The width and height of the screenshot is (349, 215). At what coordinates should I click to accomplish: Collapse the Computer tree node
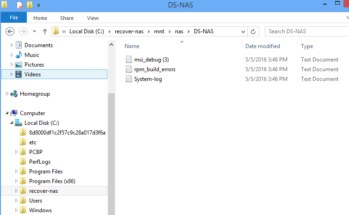coord(7,113)
